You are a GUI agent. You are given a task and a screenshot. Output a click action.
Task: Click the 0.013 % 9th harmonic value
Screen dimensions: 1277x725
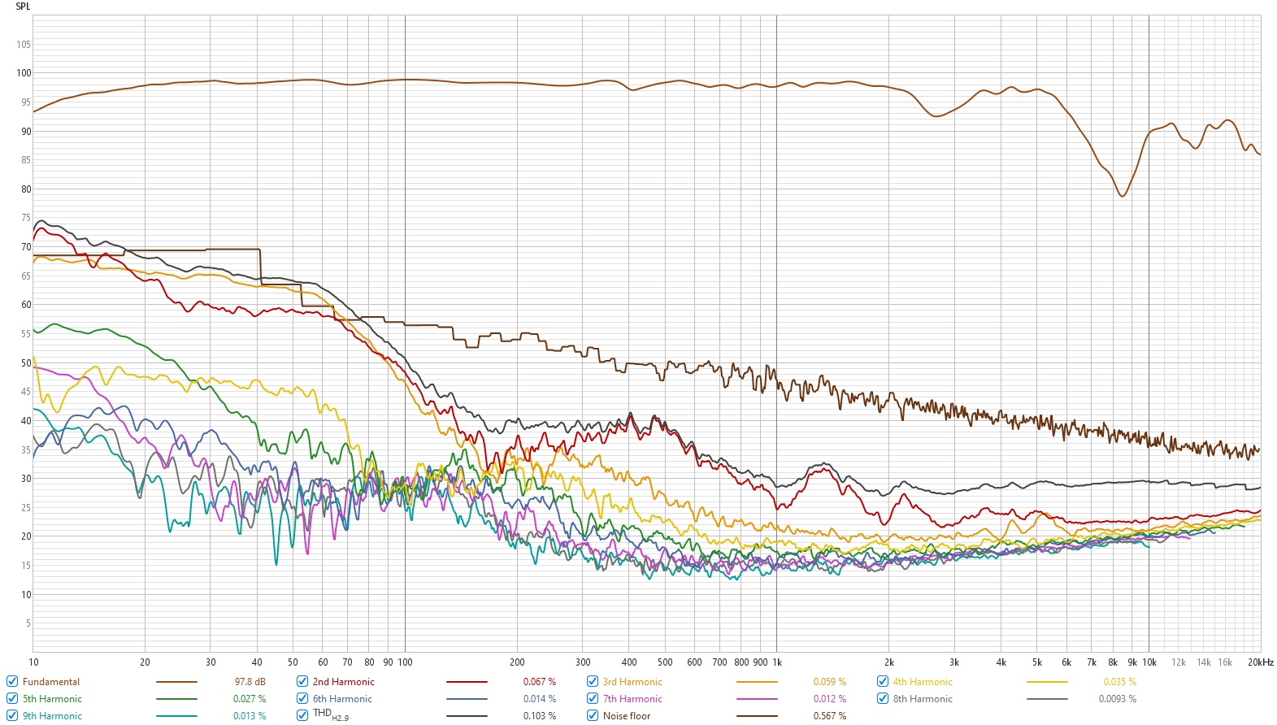250,716
